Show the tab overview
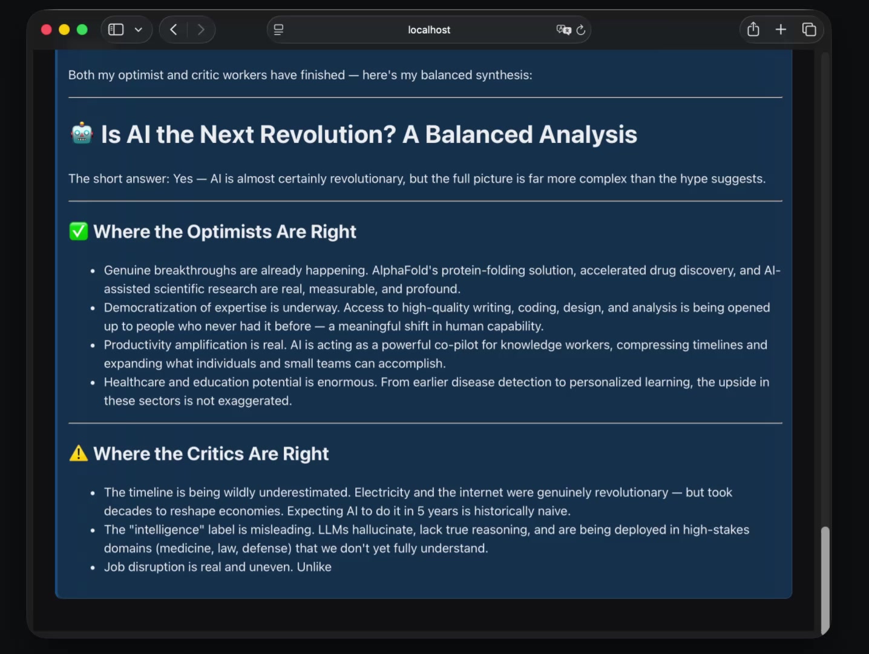Viewport: 869px width, 654px height. 809,30
